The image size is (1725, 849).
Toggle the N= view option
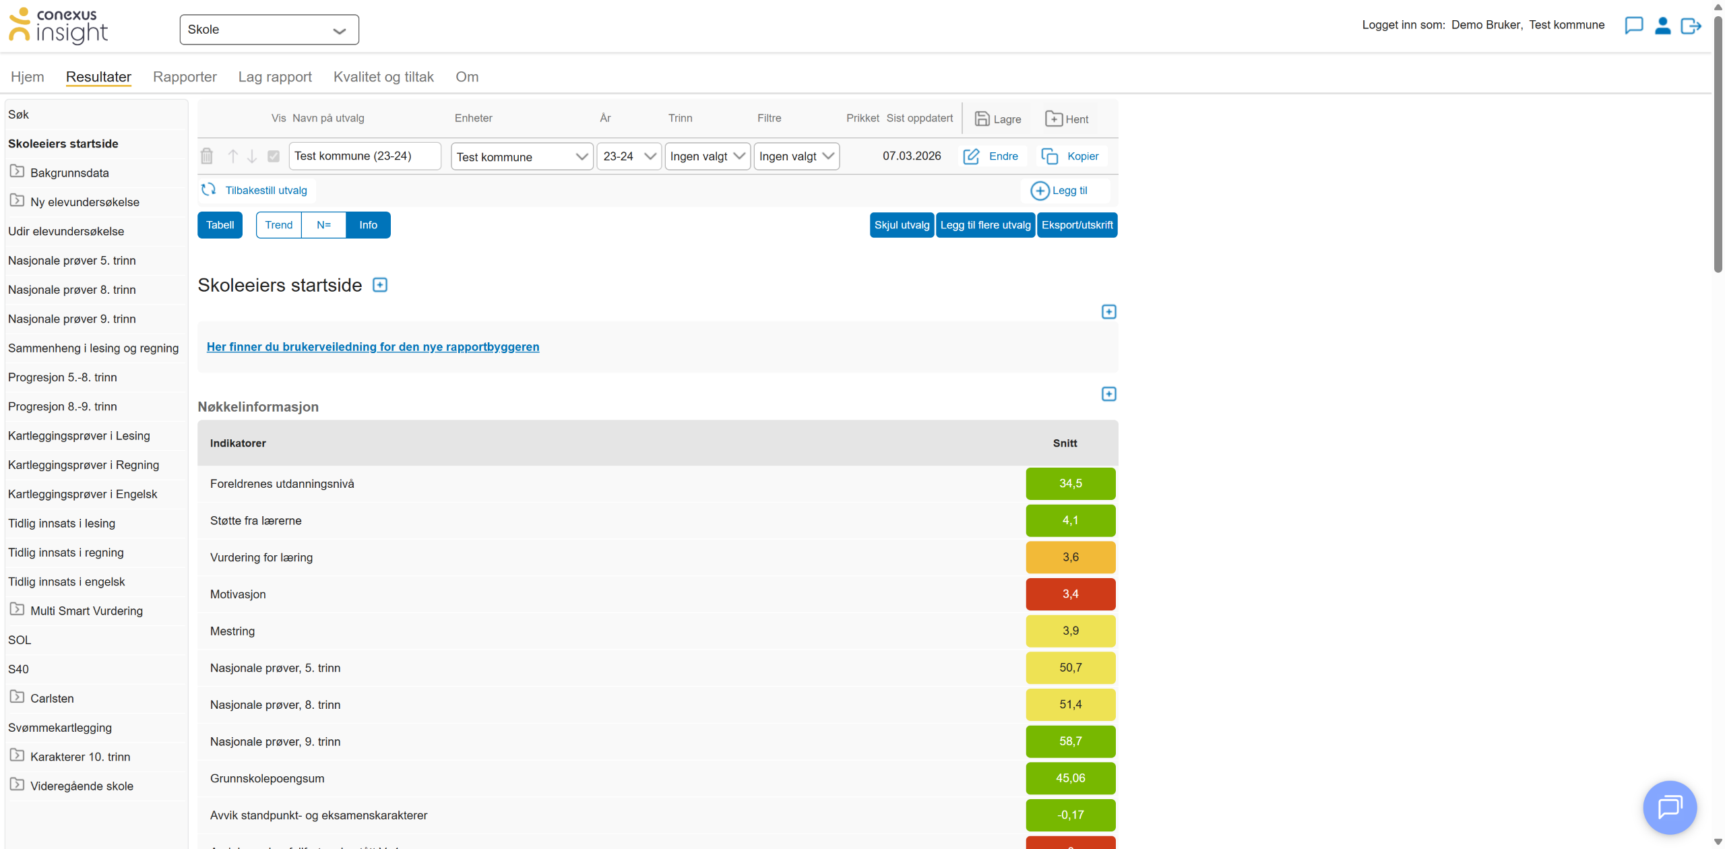(x=323, y=225)
